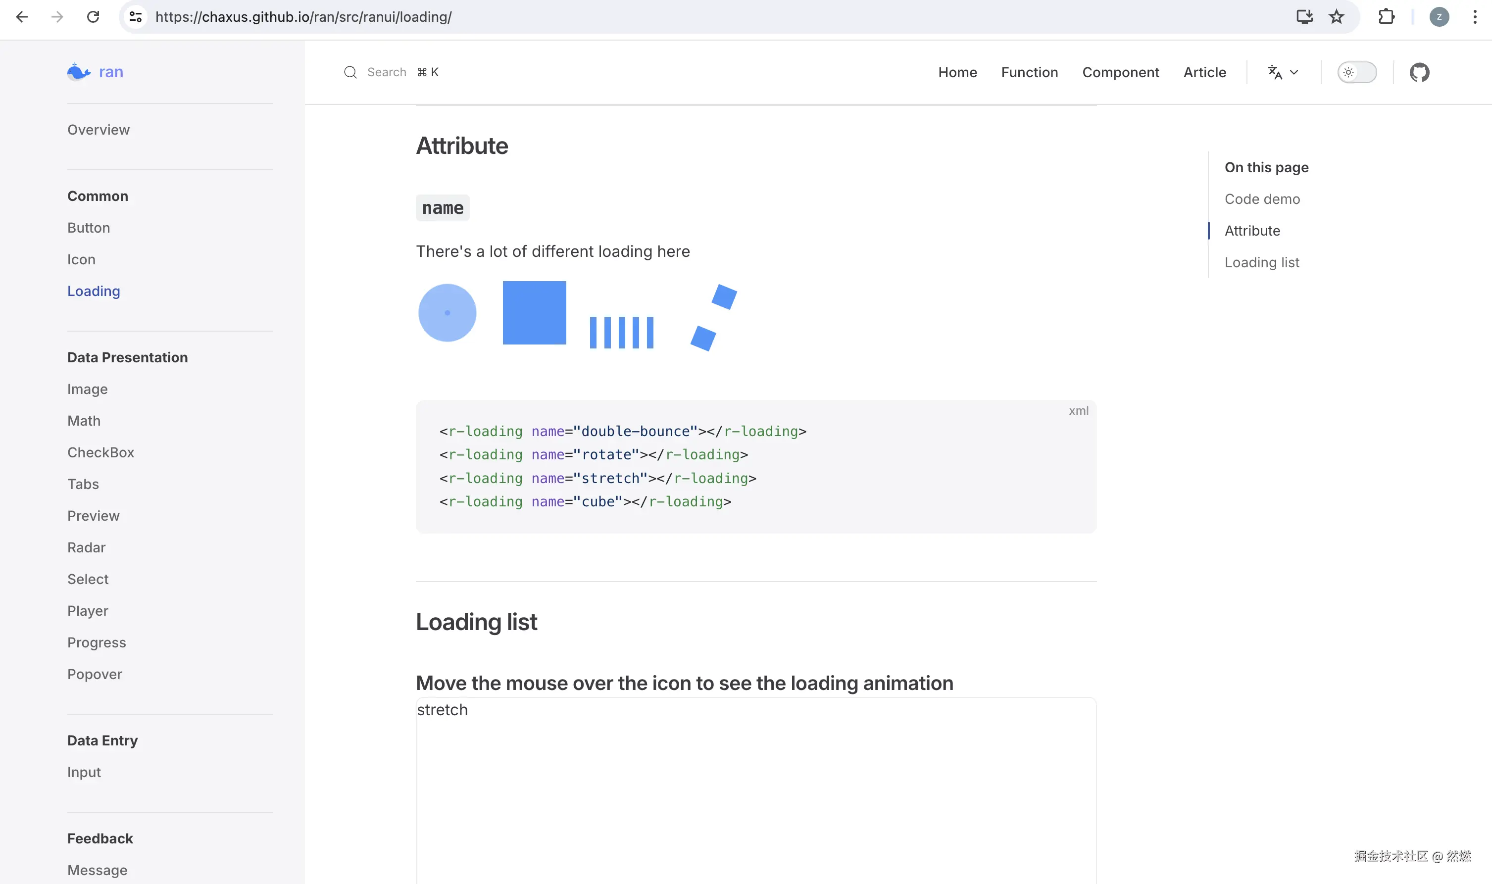The height and width of the screenshot is (884, 1492).
Task: Click the double-bounce circle loader
Action: click(x=448, y=313)
